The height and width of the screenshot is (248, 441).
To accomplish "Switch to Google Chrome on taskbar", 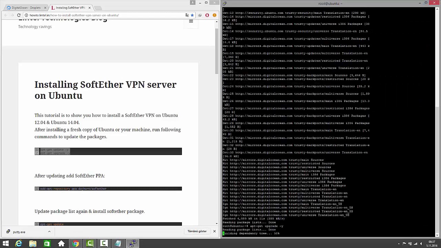I will 75,244.
